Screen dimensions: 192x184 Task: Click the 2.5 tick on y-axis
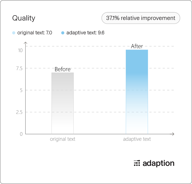point(19,112)
